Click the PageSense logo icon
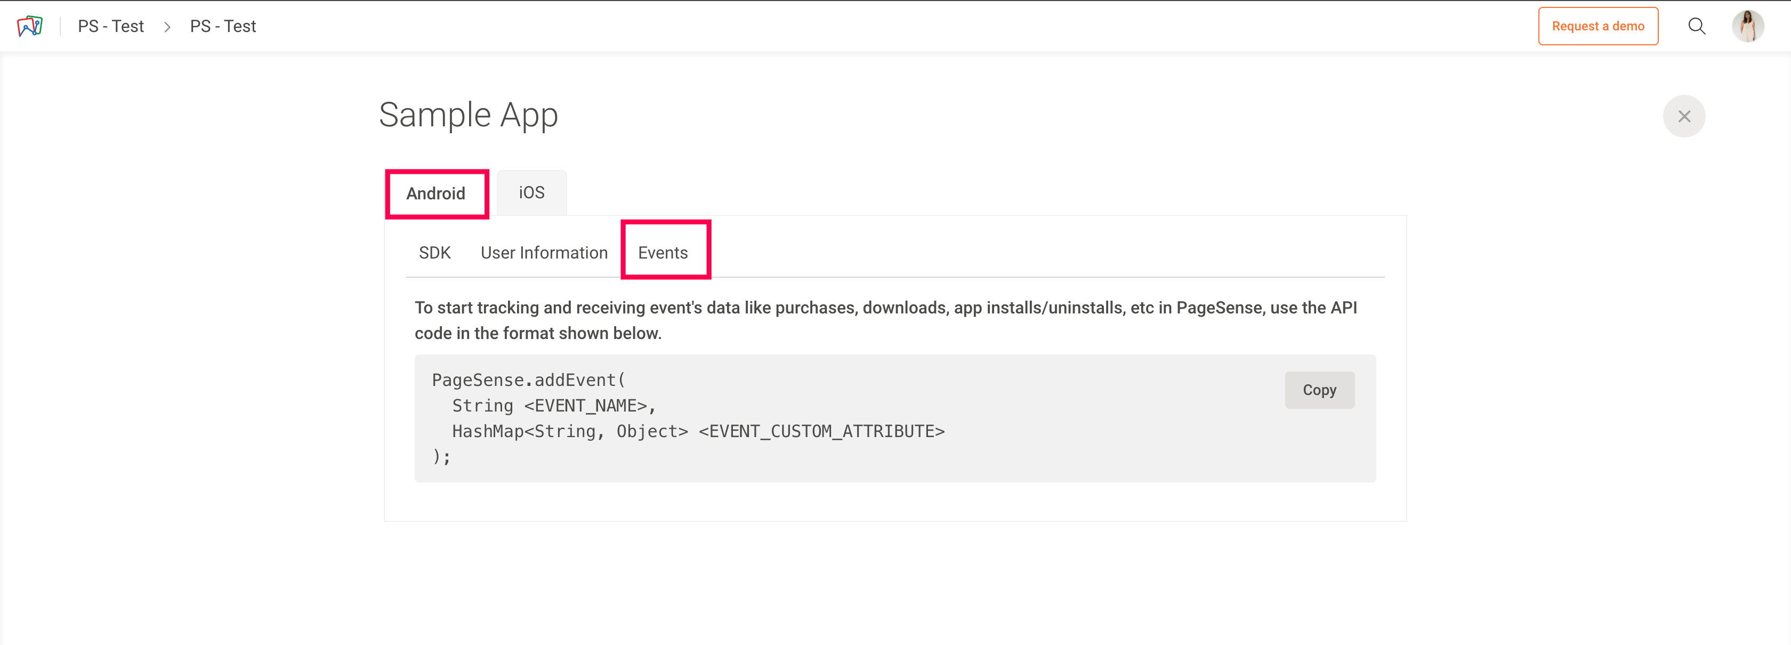The height and width of the screenshot is (645, 1791). [x=30, y=27]
